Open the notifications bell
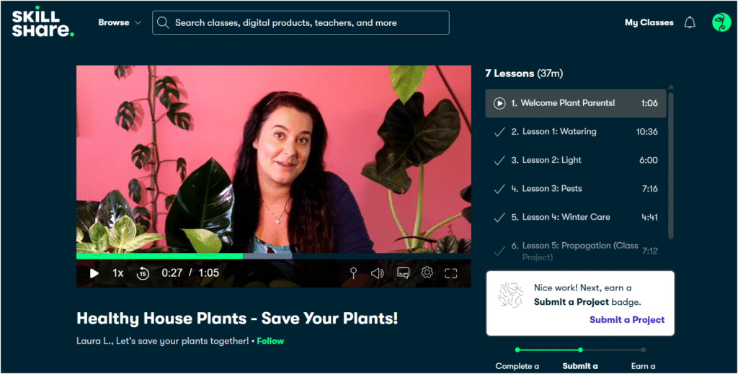738x374 pixels. (x=690, y=22)
